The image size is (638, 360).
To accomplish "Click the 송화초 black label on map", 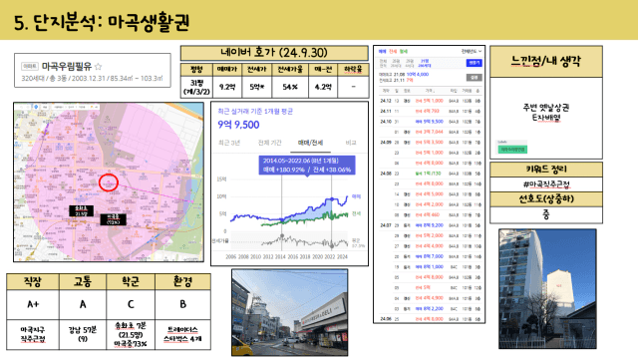I will [x=81, y=211].
